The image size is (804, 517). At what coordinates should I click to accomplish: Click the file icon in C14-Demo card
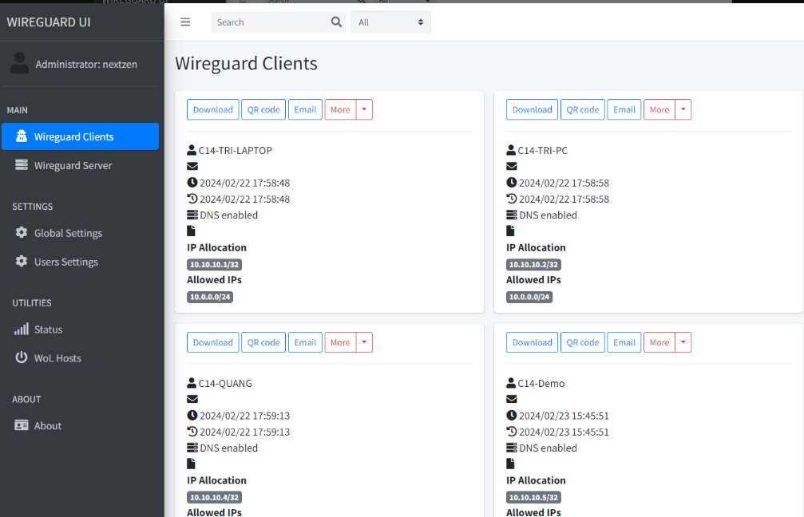(510, 464)
